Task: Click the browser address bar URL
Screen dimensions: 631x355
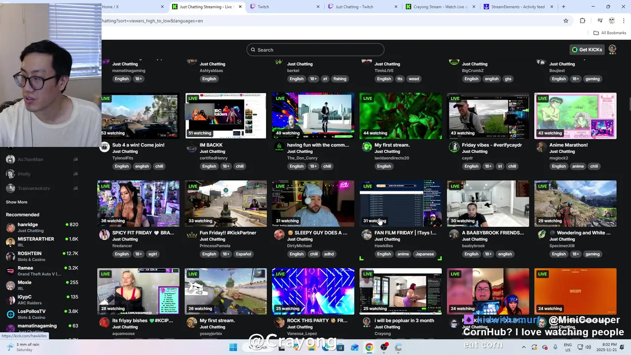Action: pos(152,21)
